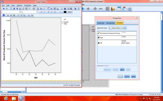Click the 'age' axis title in chart

pos(36,78)
